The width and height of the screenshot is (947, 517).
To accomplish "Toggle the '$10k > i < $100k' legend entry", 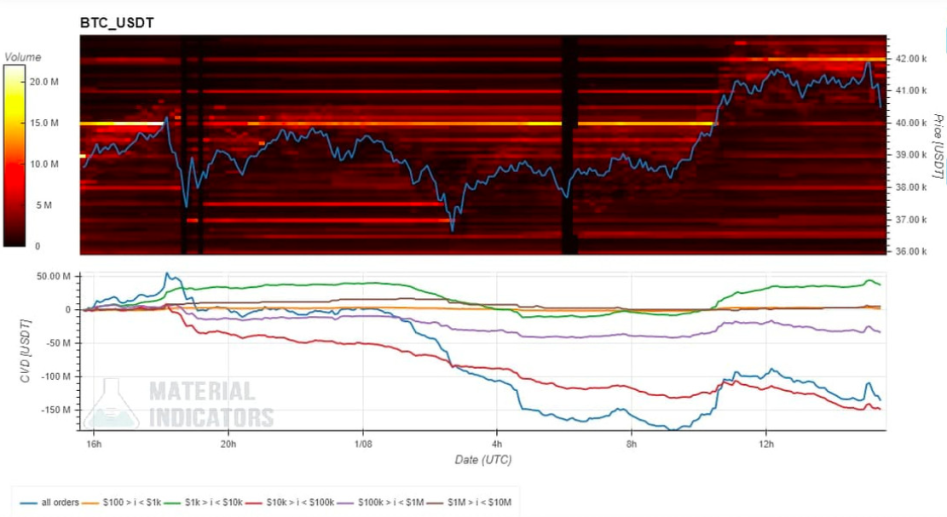I will point(290,502).
